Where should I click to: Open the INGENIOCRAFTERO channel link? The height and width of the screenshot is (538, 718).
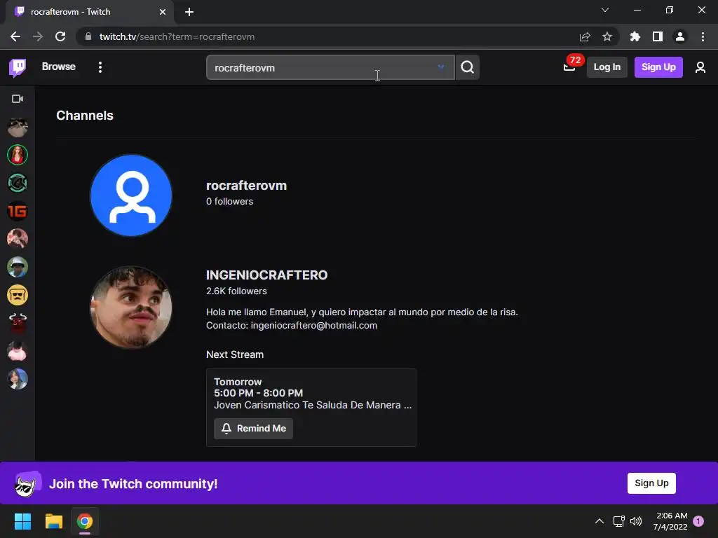(x=266, y=275)
